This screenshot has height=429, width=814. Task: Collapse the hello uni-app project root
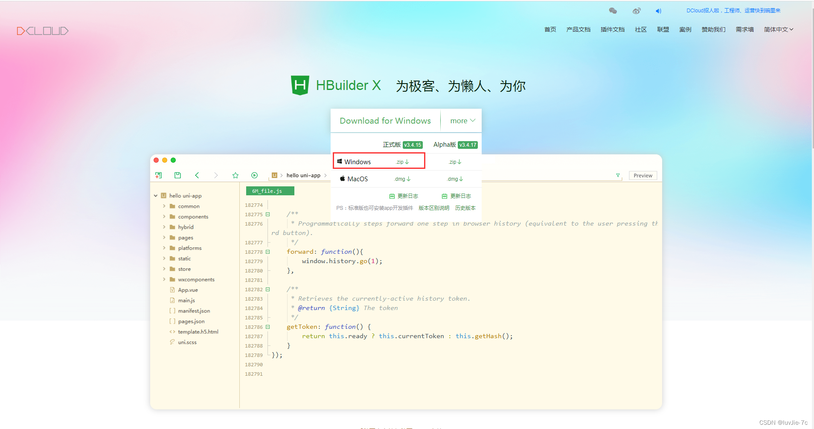(x=156, y=196)
